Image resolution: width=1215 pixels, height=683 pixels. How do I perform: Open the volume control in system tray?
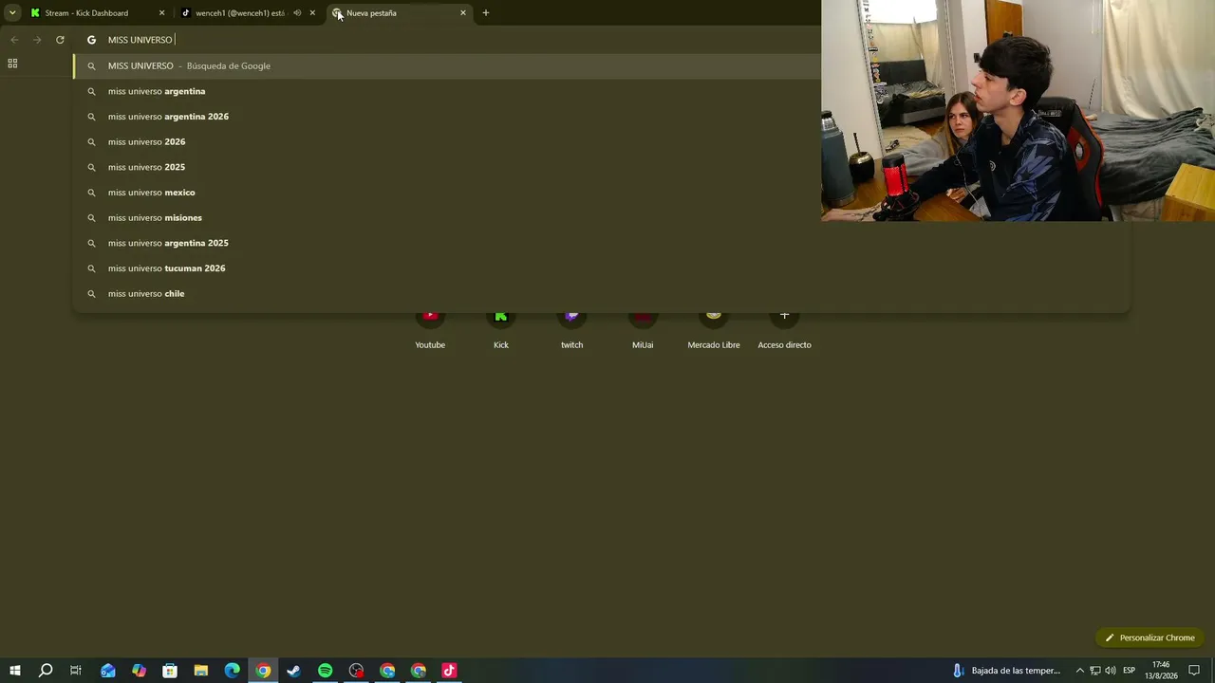point(1110,671)
